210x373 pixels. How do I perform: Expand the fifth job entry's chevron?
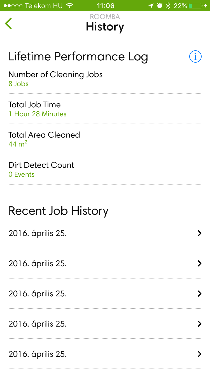pos(199,354)
